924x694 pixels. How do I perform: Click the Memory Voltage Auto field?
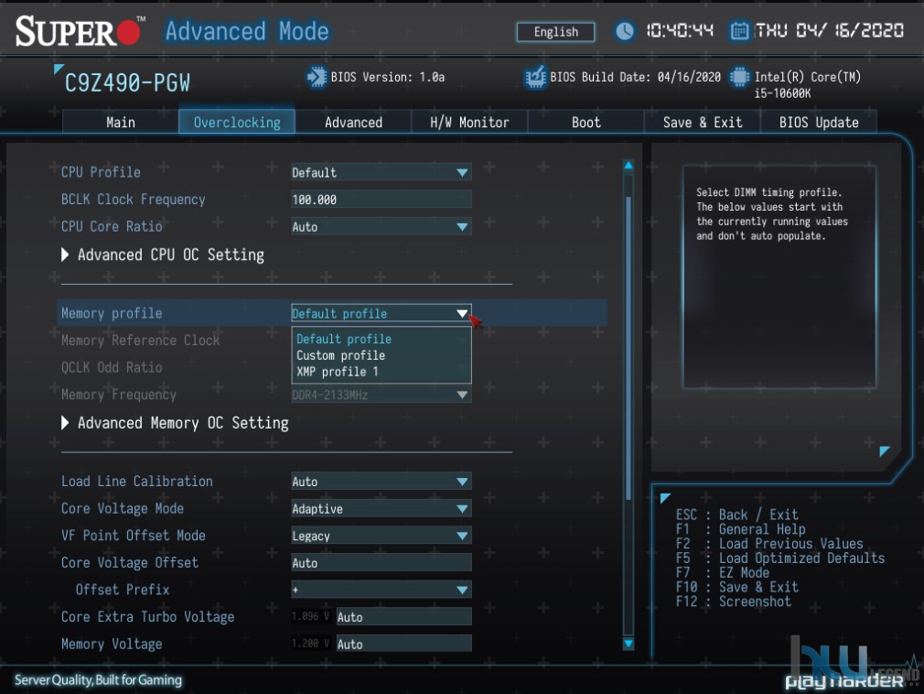[403, 645]
